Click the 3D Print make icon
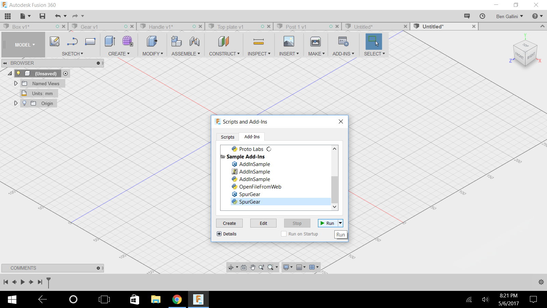 316,41
